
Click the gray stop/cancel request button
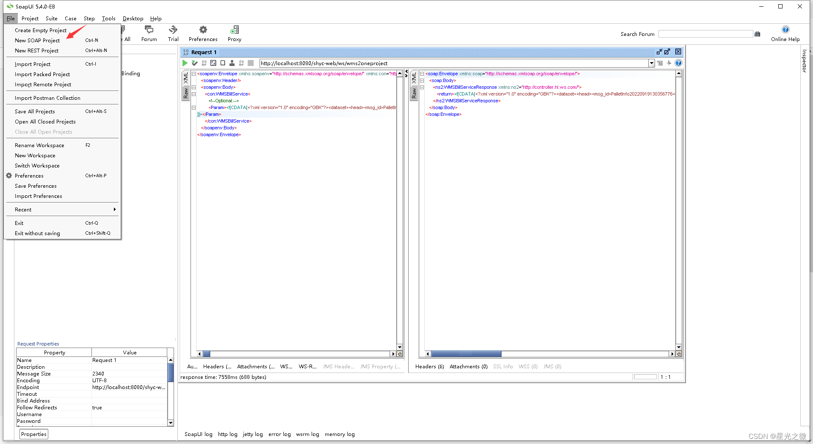[x=251, y=63]
